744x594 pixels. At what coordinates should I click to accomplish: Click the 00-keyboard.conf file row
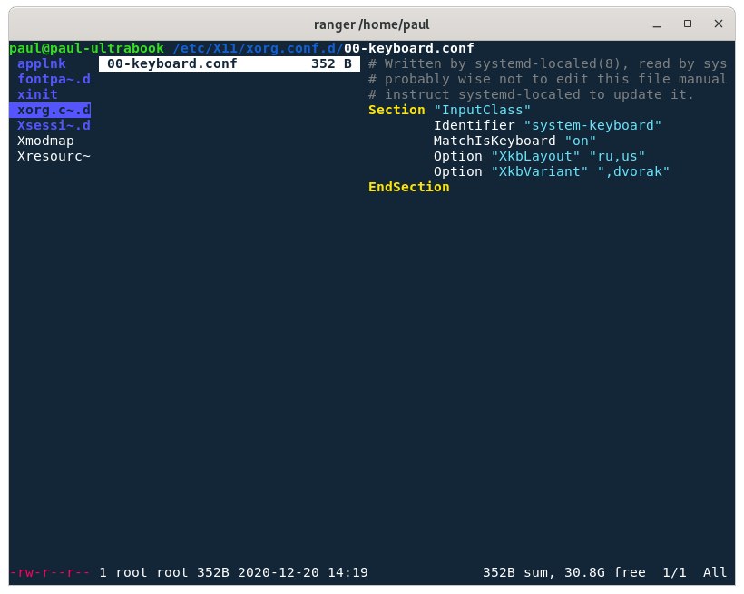tap(230, 63)
